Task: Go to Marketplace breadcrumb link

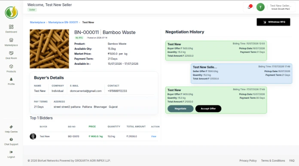Action: pos(37,22)
